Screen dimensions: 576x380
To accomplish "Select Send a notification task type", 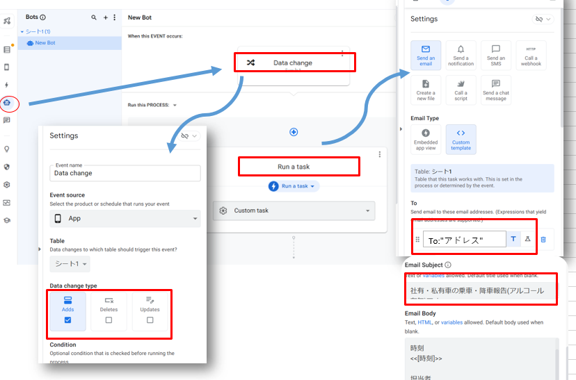I will click(461, 56).
